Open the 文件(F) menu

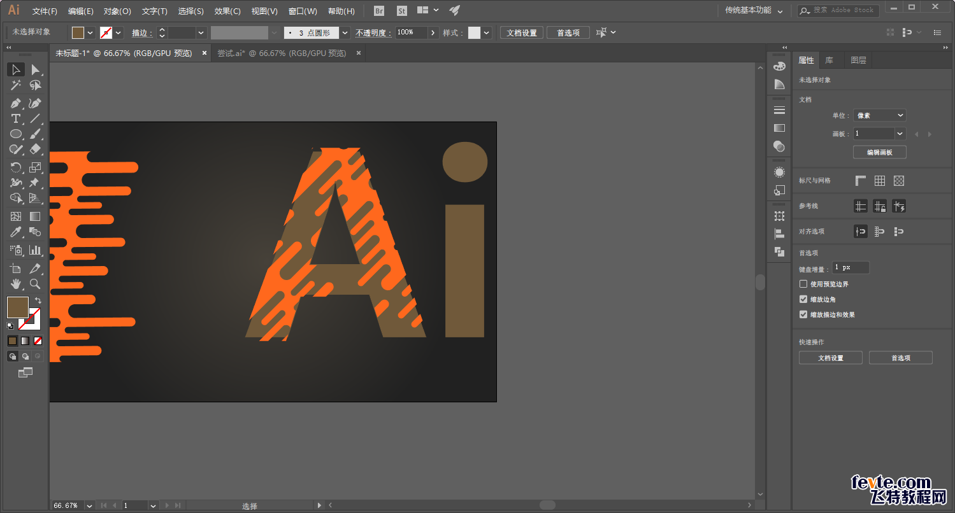(x=45, y=11)
